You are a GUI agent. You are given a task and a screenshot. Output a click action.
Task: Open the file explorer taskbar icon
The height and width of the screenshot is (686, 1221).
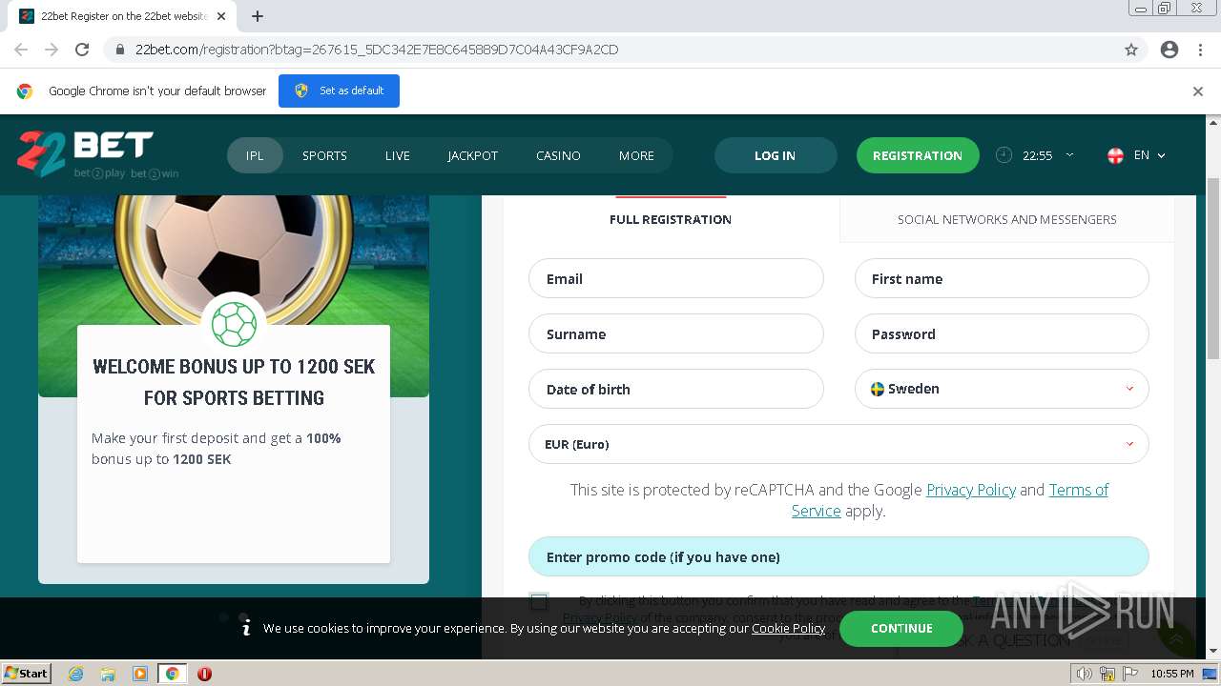(x=108, y=674)
